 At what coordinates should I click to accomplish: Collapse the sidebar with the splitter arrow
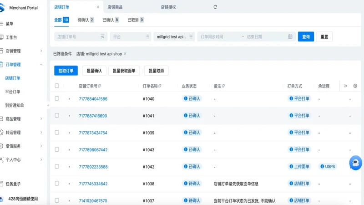48,105
